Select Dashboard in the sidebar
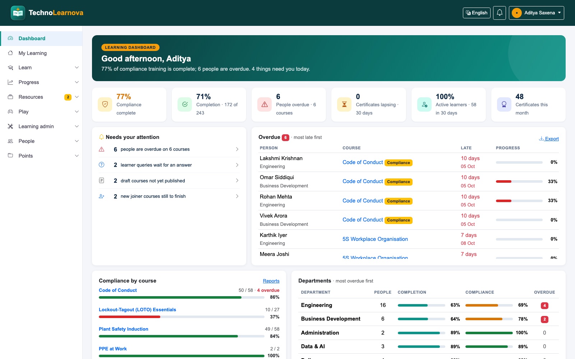Viewport: 575px width, 359px height. pyautogui.click(x=41, y=38)
